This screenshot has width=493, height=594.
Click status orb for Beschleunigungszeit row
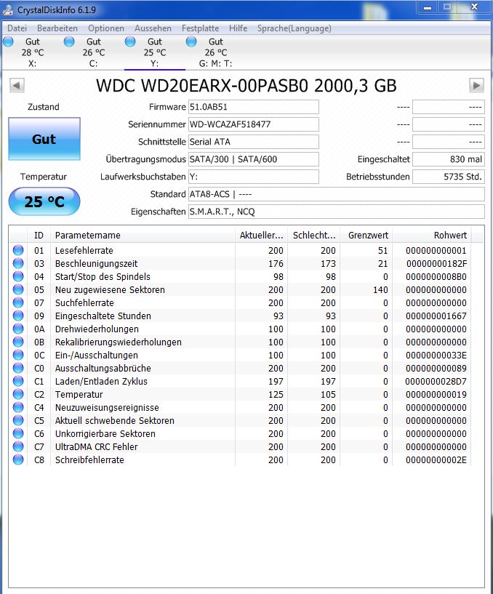18,263
